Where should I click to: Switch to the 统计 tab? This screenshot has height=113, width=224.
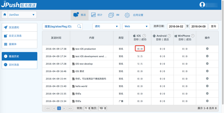[x=97, y=15]
